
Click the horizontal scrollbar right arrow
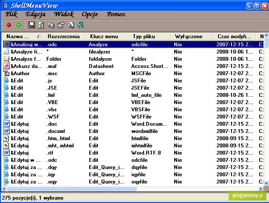click(x=261, y=189)
